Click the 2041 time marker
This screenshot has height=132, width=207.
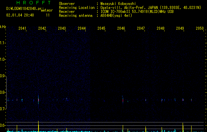[x=22, y=28]
